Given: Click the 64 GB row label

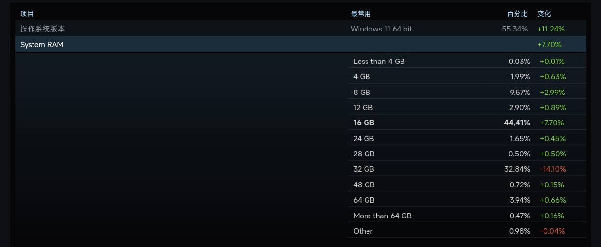Looking at the screenshot, I should [x=364, y=200].
